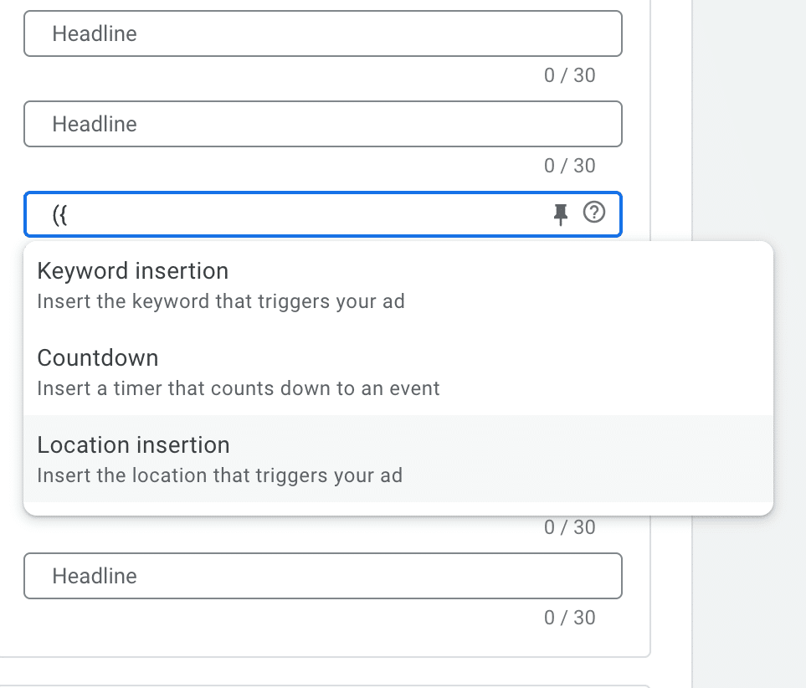Open the help question mark icon
Viewport: 806px width, 688px height.
click(x=593, y=214)
